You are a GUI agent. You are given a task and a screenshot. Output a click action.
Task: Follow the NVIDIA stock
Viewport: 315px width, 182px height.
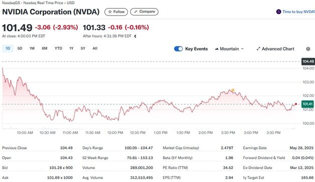click(x=116, y=12)
